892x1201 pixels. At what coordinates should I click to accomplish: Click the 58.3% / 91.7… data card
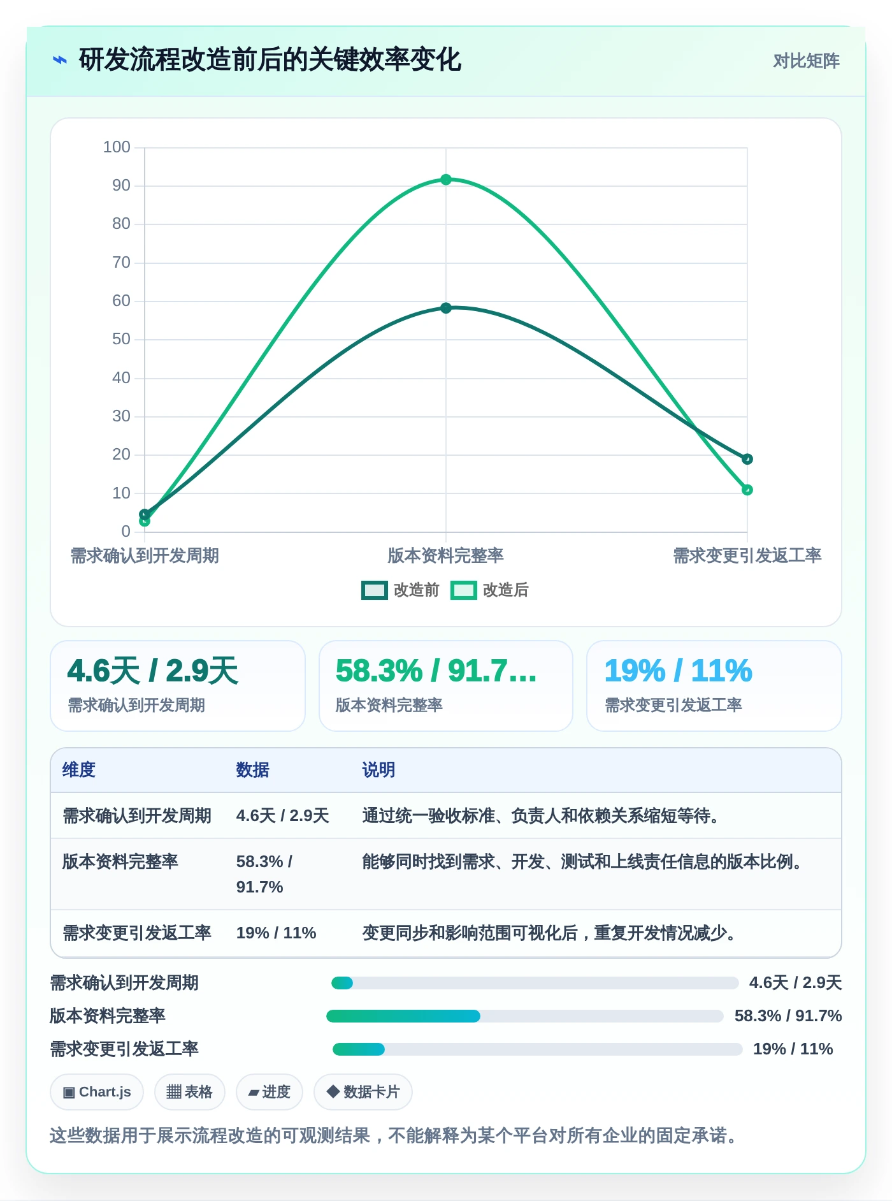(446, 686)
